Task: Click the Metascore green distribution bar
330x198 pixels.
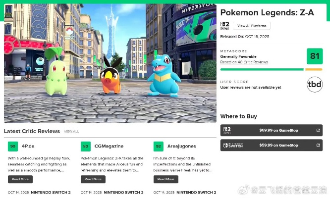Action: click(x=262, y=70)
